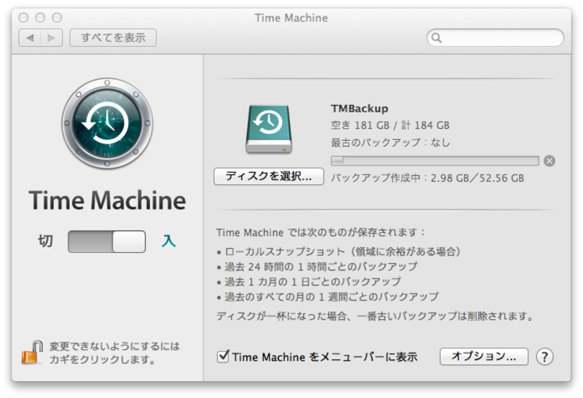The image size is (583, 398).
Task: Click the magnifying glass in the search box
Action: (436, 38)
